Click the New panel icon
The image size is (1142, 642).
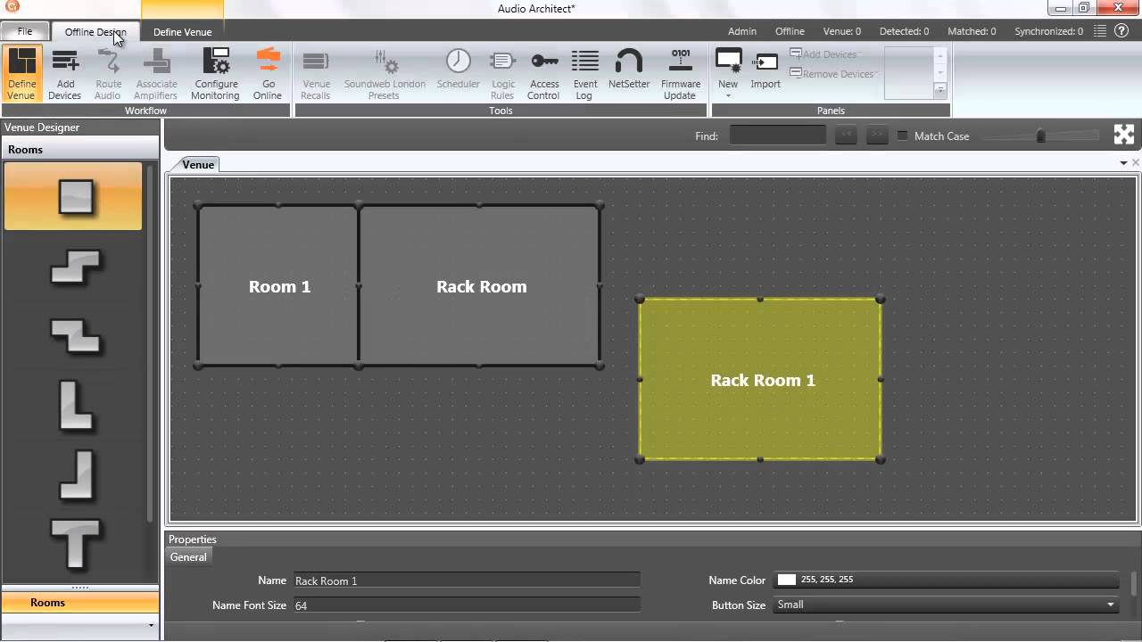pyautogui.click(x=728, y=68)
